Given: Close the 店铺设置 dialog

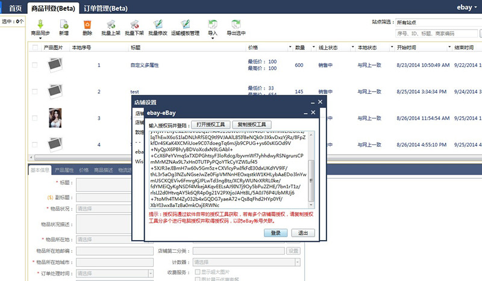Looking at the screenshot, I should coord(321,102).
